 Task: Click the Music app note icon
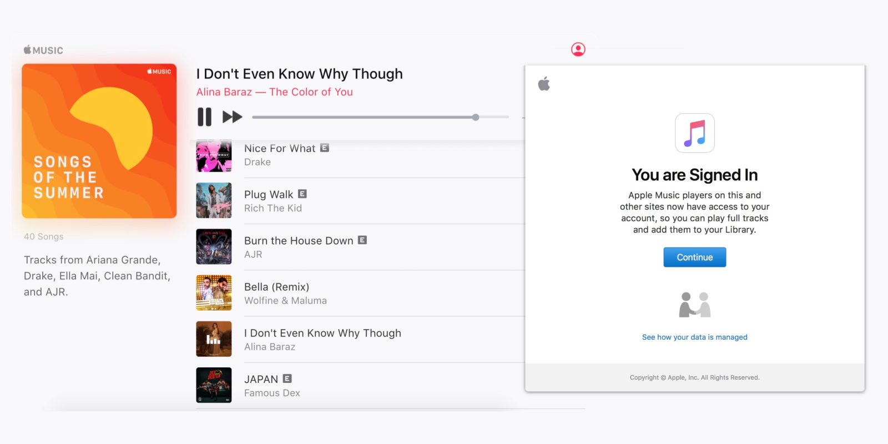point(694,133)
